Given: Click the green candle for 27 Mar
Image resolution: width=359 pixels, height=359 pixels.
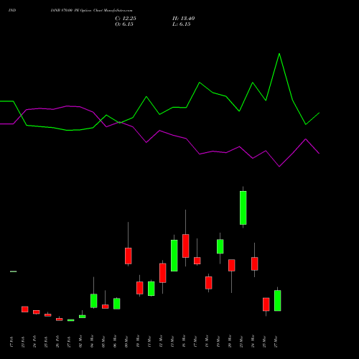Looking at the screenshot, I should point(278,301).
